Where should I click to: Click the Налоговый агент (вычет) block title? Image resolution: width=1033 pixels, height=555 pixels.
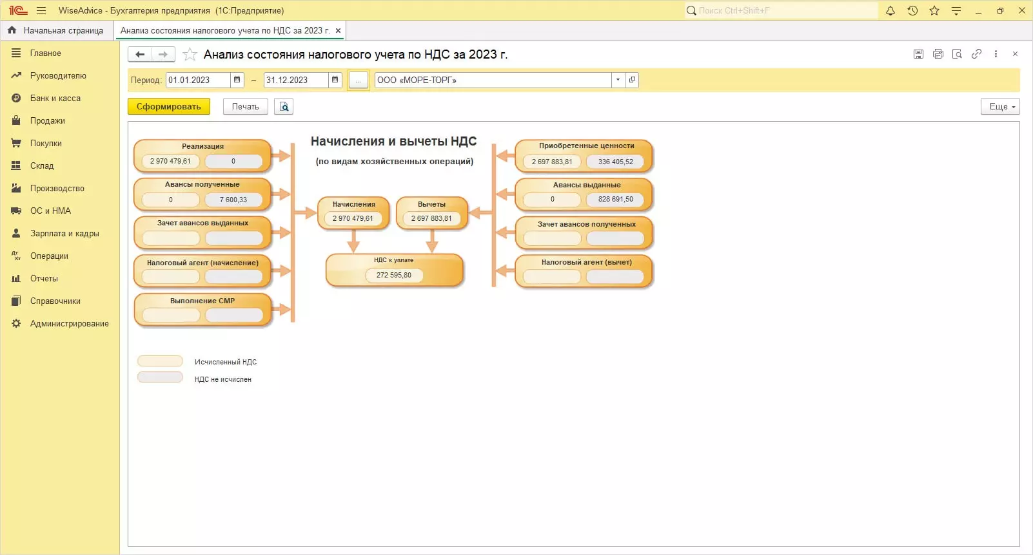tap(587, 262)
